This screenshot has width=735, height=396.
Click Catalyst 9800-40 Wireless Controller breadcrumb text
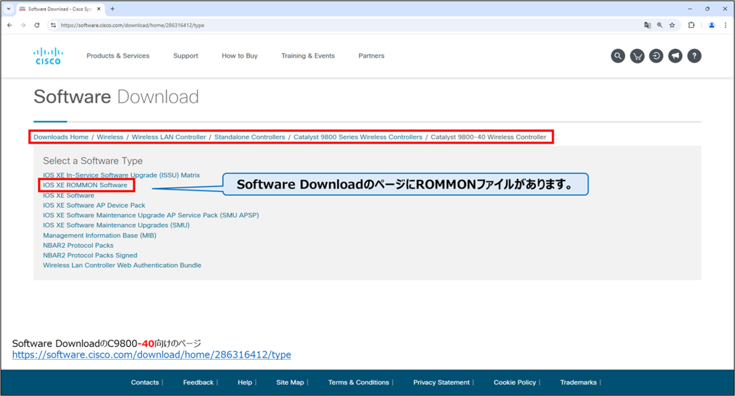[488, 137]
